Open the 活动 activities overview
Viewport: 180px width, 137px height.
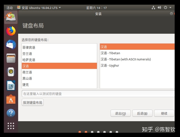(x=9, y=8)
